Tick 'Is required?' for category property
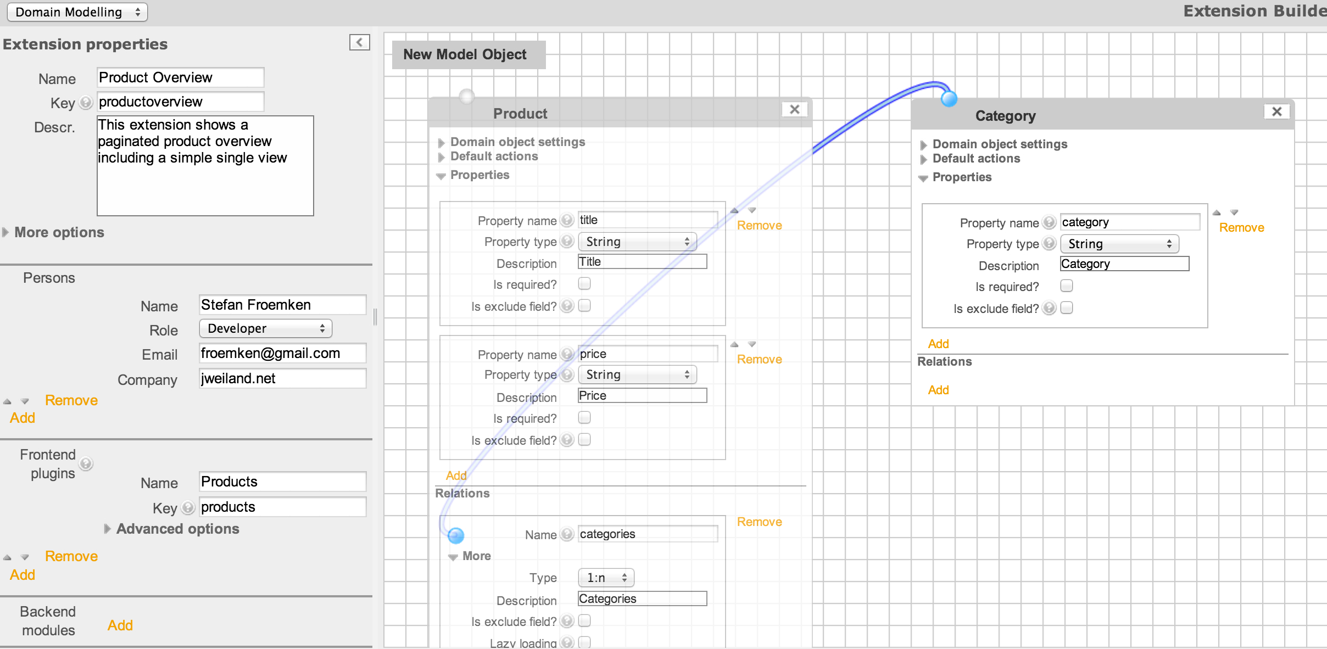The height and width of the screenshot is (649, 1327). click(1067, 286)
